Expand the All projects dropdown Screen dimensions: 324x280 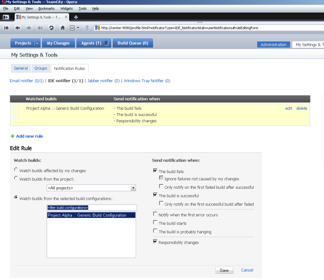133,188
